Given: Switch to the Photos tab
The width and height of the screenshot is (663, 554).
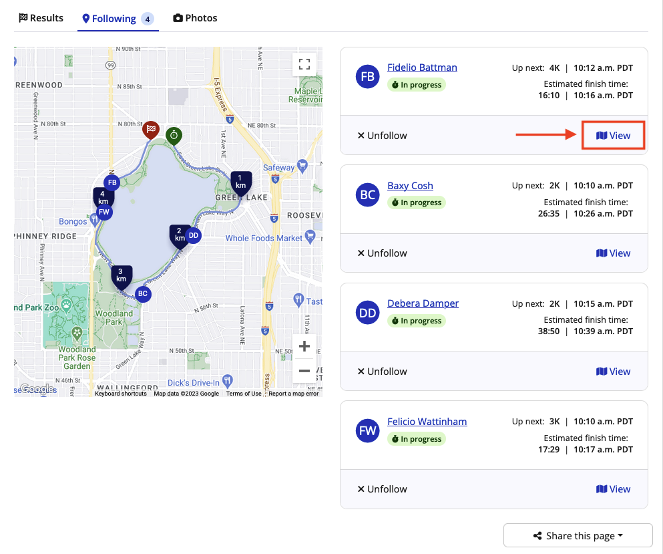Looking at the screenshot, I should pyautogui.click(x=195, y=18).
